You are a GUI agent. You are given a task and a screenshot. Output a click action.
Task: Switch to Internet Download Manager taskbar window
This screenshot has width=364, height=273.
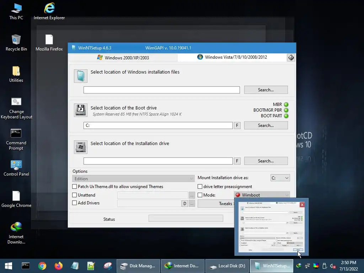tap(183, 266)
